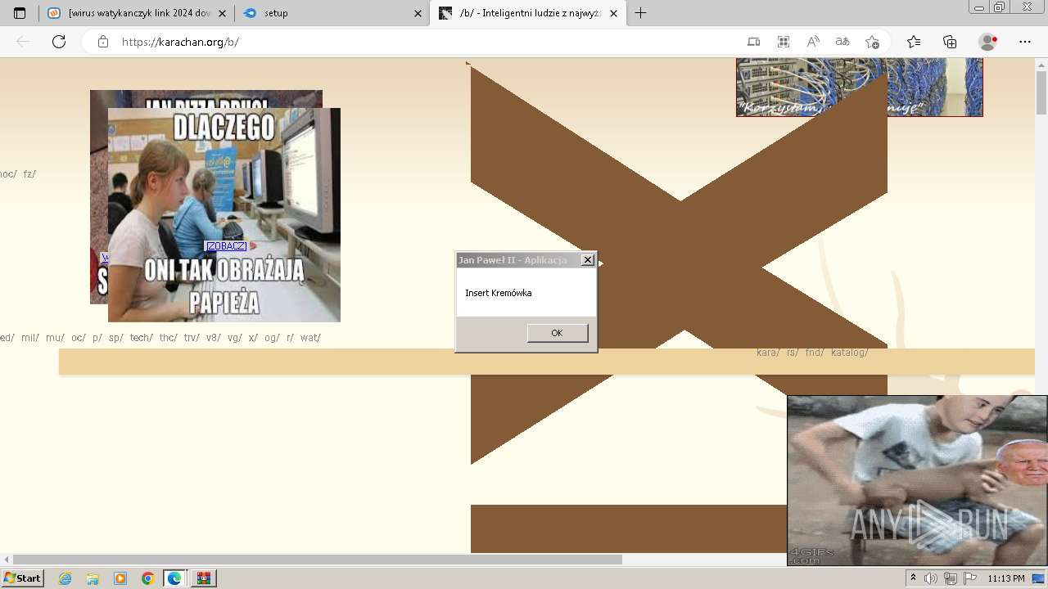Open Windows Explorer folder from taskbar
The height and width of the screenshot is (589, 1048).
click(x=93, y=578)
